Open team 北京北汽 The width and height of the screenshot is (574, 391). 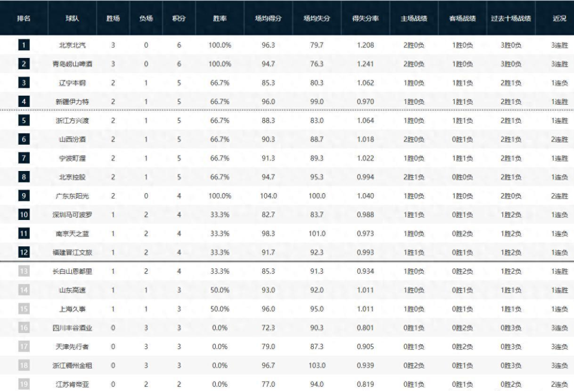click(72, 45)
